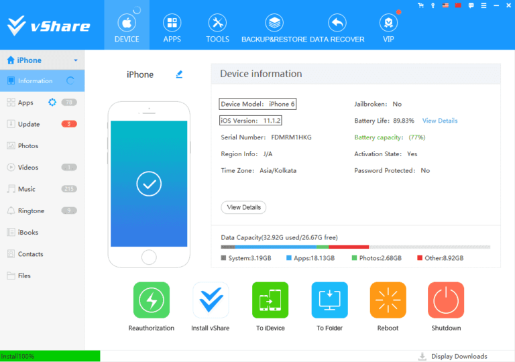Click the Other:8.92GB legend entry
The width and height of the screenshot is (515, 362).
440,258
